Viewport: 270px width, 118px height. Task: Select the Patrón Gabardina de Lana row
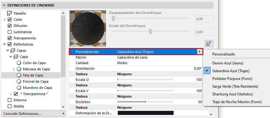coord(136,58)
